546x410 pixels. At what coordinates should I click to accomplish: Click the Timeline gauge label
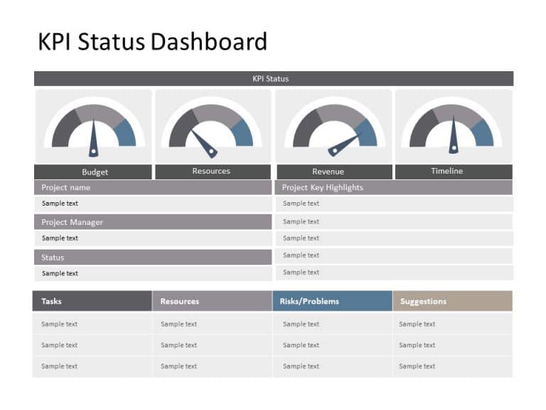coord(454,172)
